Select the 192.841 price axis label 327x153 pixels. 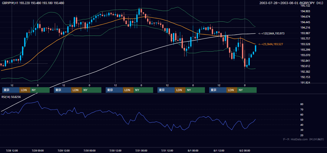point(305,61)
